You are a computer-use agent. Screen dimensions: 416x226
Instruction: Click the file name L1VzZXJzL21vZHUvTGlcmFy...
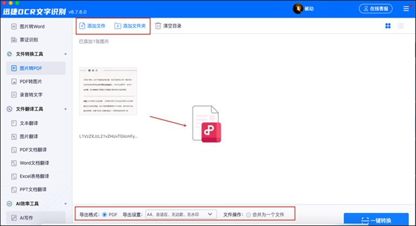[x=108, y=136]
